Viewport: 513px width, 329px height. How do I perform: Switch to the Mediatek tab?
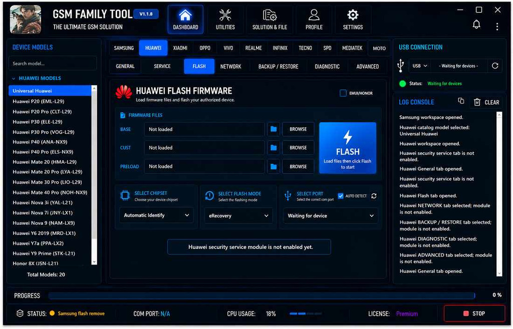[x=352, y=48]
